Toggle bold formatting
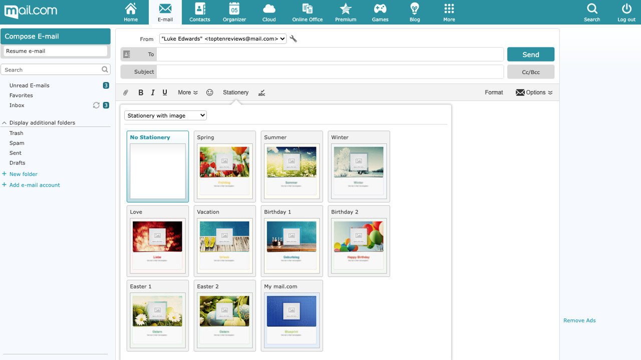 click(x=141, y=92)
